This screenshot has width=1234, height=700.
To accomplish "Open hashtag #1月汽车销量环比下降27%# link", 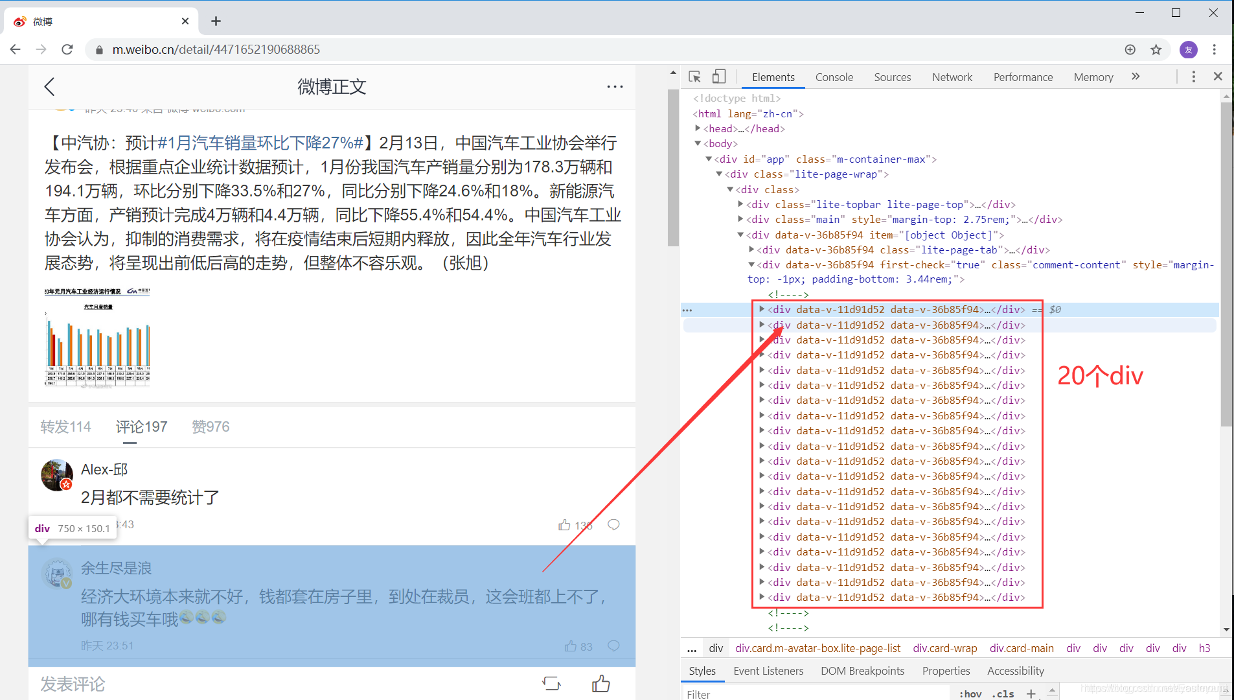I will (x=260, y=143).
